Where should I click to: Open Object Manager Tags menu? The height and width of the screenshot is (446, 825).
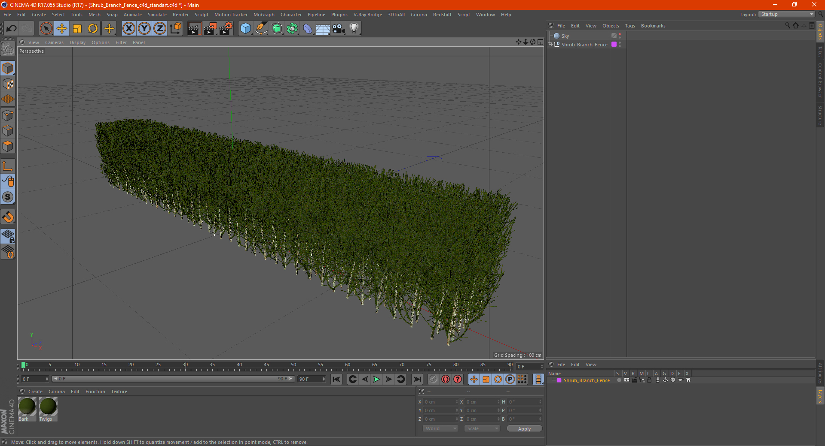click(x=630, y=26)
